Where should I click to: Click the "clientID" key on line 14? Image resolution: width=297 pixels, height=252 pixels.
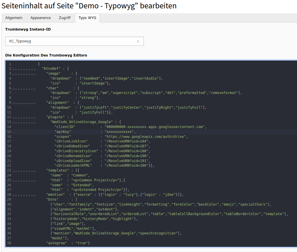65,127
